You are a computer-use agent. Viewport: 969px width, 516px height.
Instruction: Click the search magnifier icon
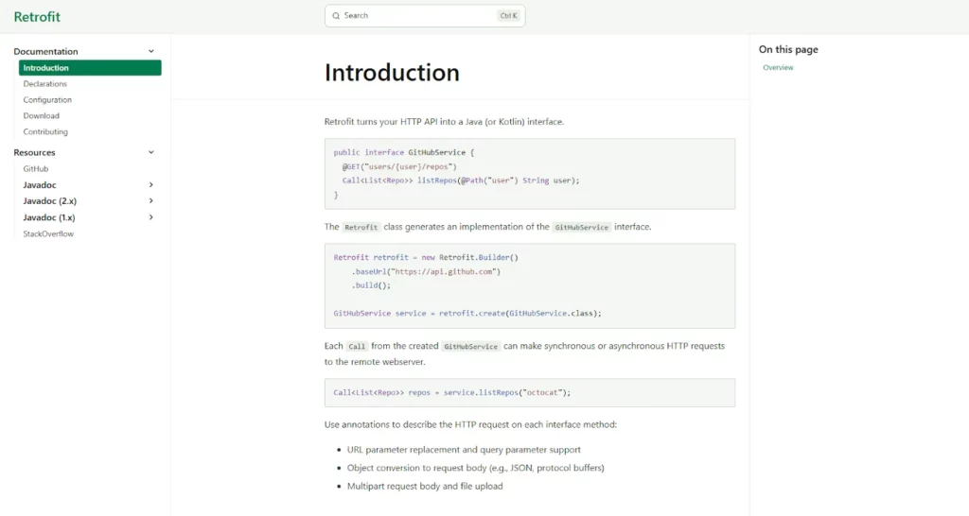coord(336,16)
